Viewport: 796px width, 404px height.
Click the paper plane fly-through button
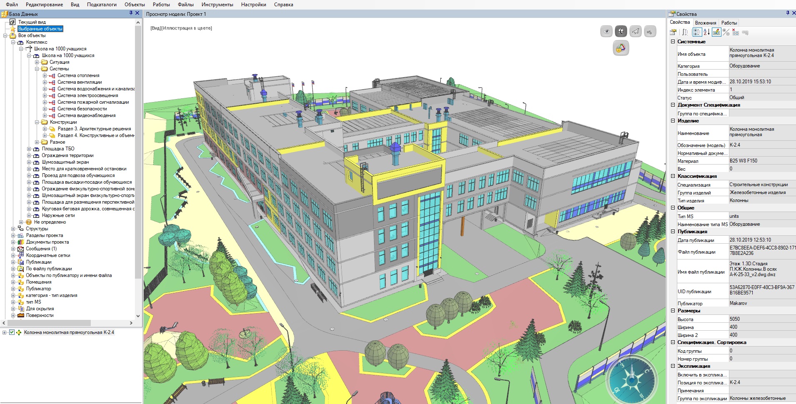(635, 31)
